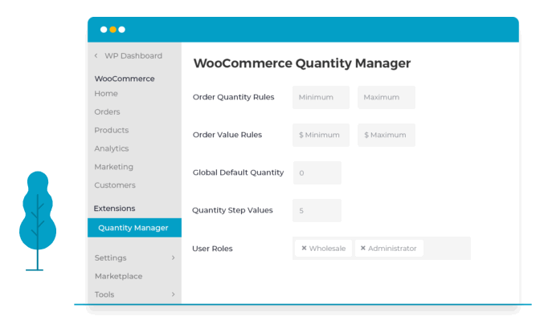Open the Customers menu item
The image size is (540, 320).
(115, 185)
